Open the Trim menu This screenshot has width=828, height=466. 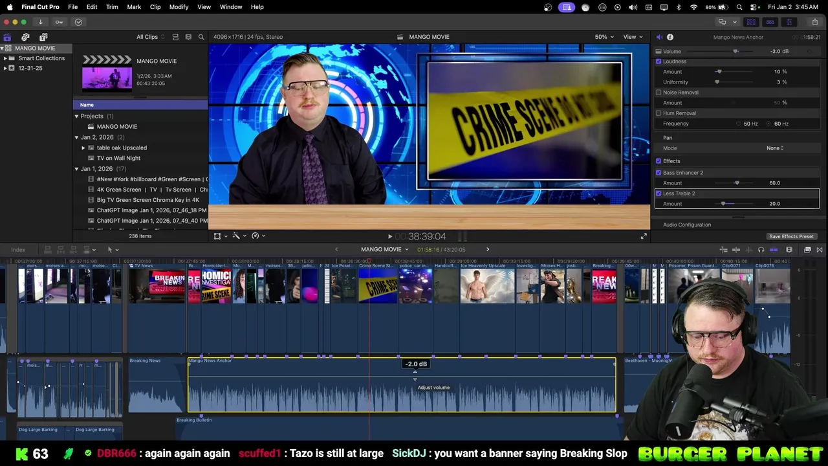coord(112,7)
